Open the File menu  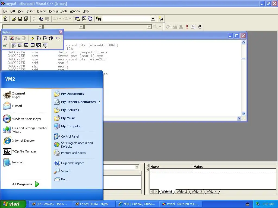point(5,11)
